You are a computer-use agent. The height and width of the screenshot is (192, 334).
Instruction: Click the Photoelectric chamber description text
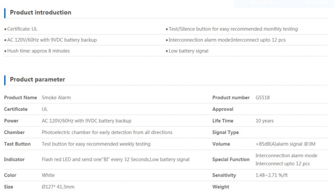[107, 132]
